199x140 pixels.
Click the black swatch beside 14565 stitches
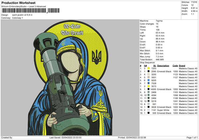coord(149,89)
